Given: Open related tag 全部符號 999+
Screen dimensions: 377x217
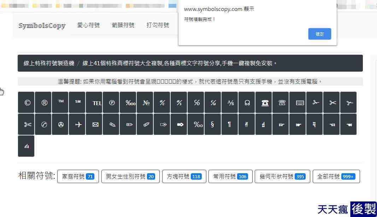Looking at the screenshot, I should tap(336, 176).
